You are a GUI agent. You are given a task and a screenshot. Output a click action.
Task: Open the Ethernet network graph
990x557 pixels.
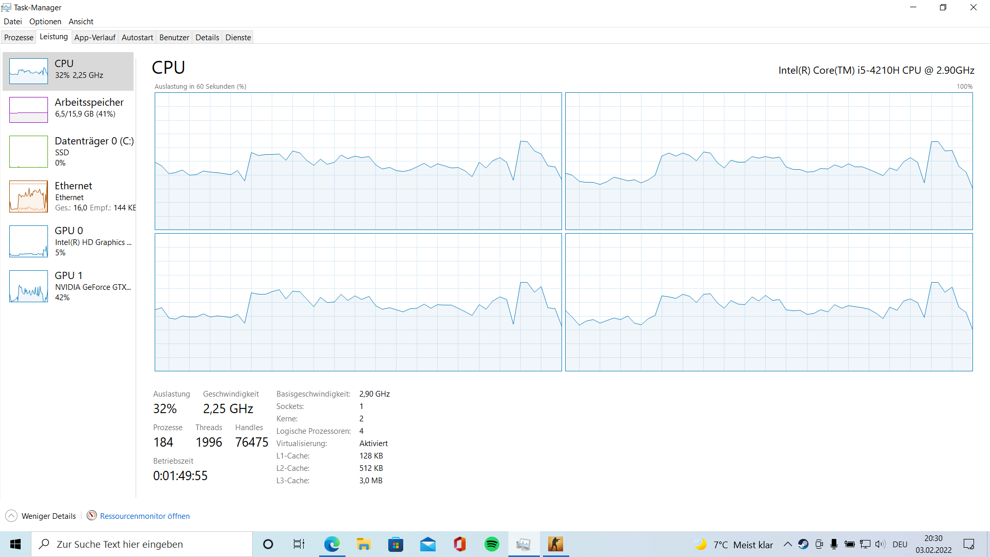click(28, 196)
